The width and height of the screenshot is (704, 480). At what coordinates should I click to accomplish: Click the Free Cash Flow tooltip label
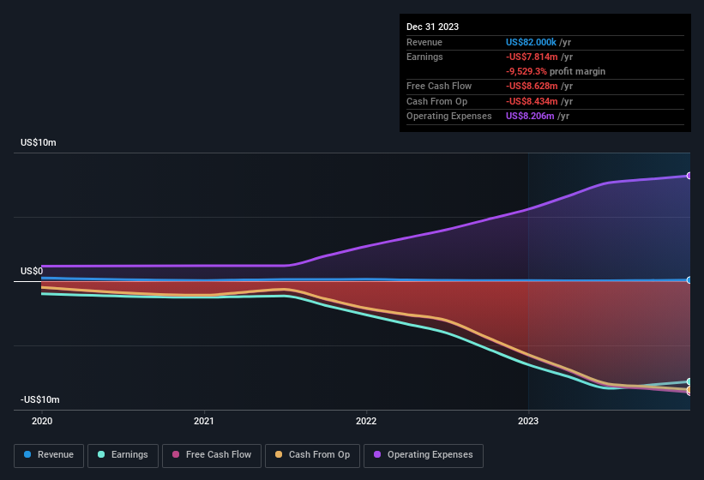(x=439, y=86)
